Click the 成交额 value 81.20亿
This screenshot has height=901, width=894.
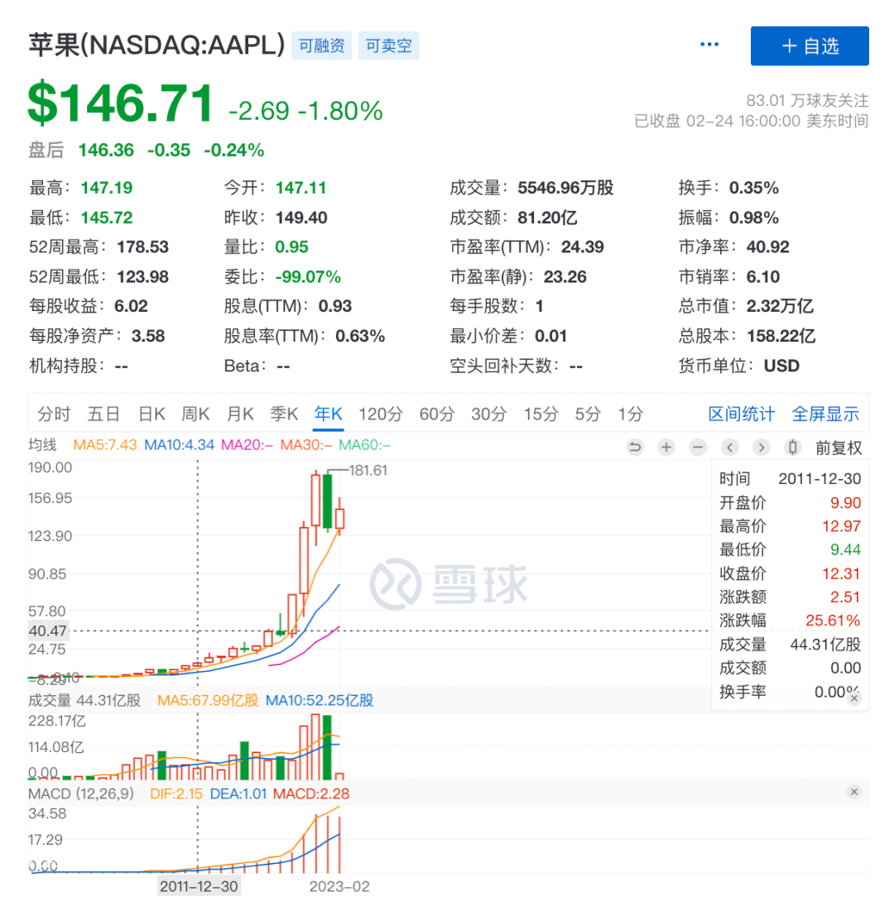click(x=547, y=218)
